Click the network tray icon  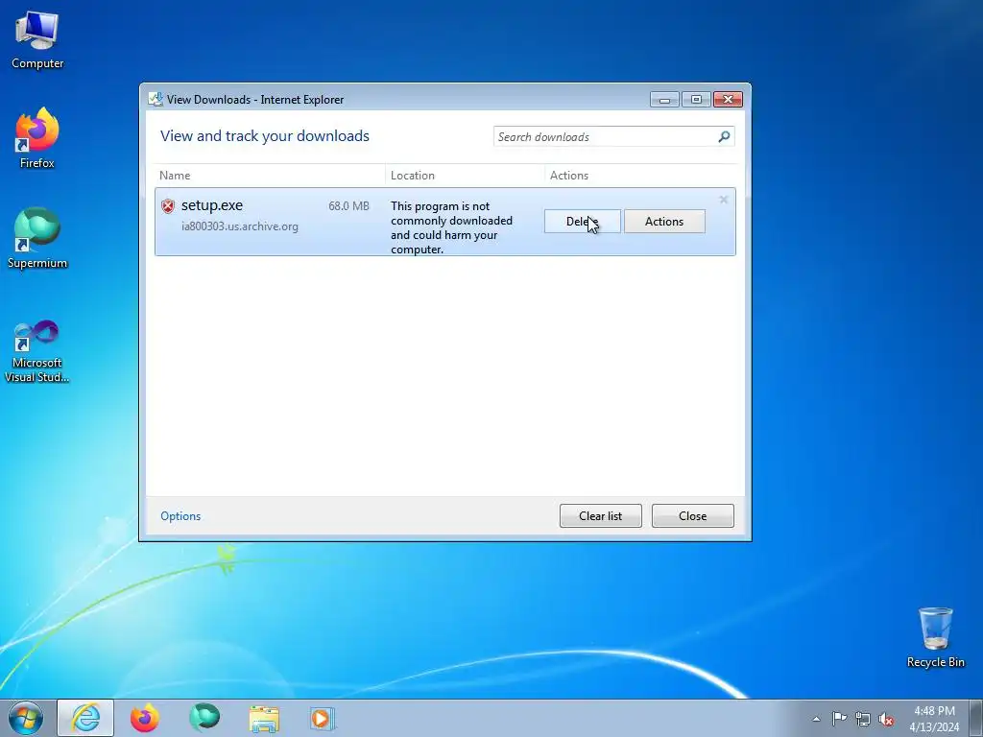coord(863,719)
